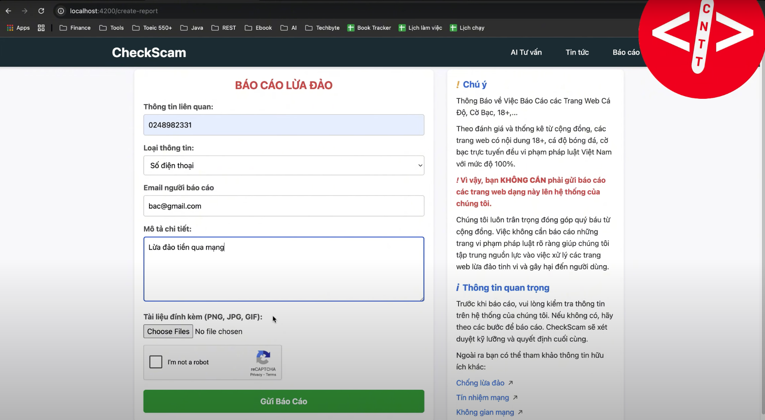Click the external arrow beside Chống lừa đảo
765x420 pixels.
point(511,383)
